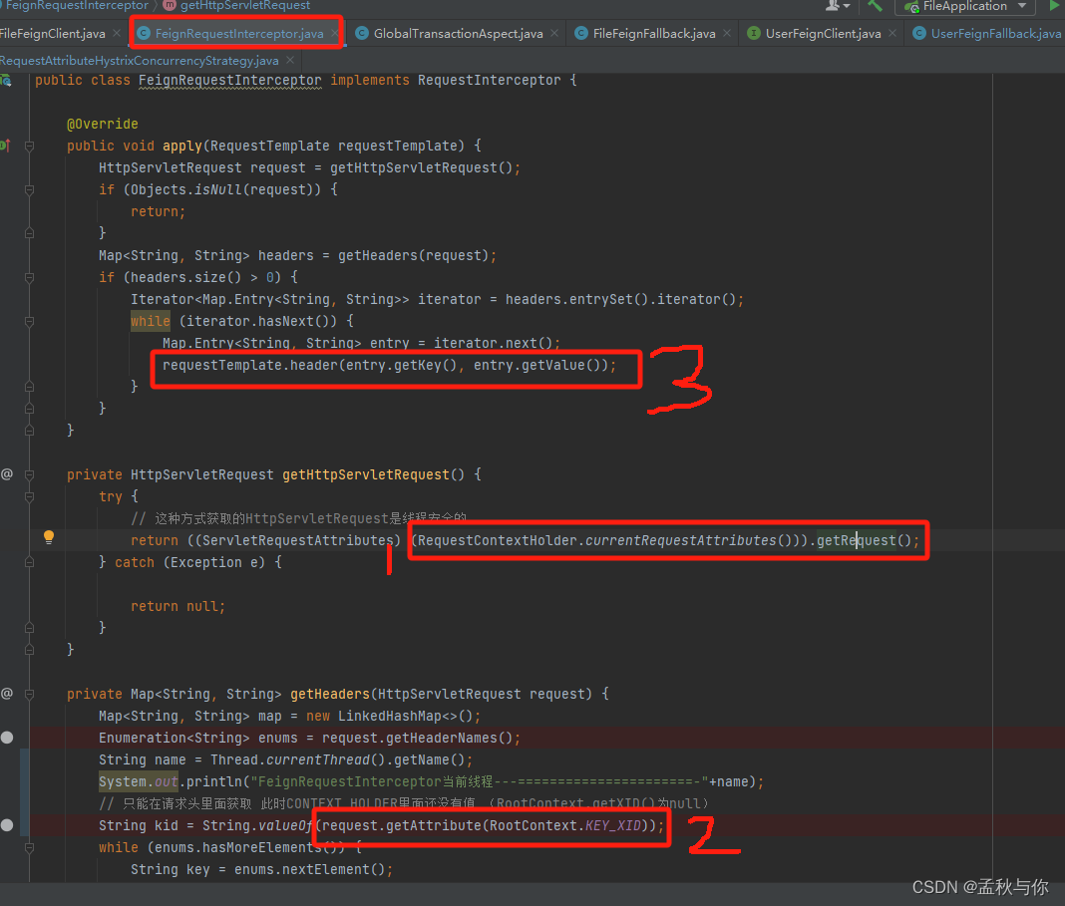Collapse the if headers.size block fold marker
This screenshot has width=1065, height=906.
point(29,277)
